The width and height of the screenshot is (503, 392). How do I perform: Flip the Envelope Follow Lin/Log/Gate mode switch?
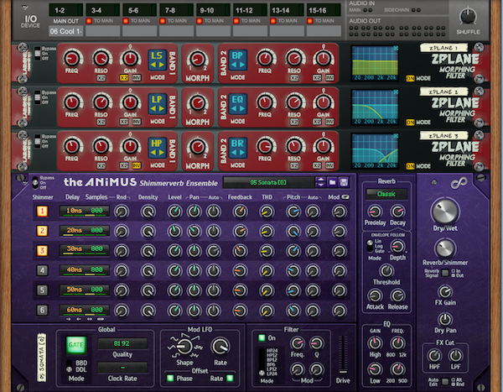(370, 246)
